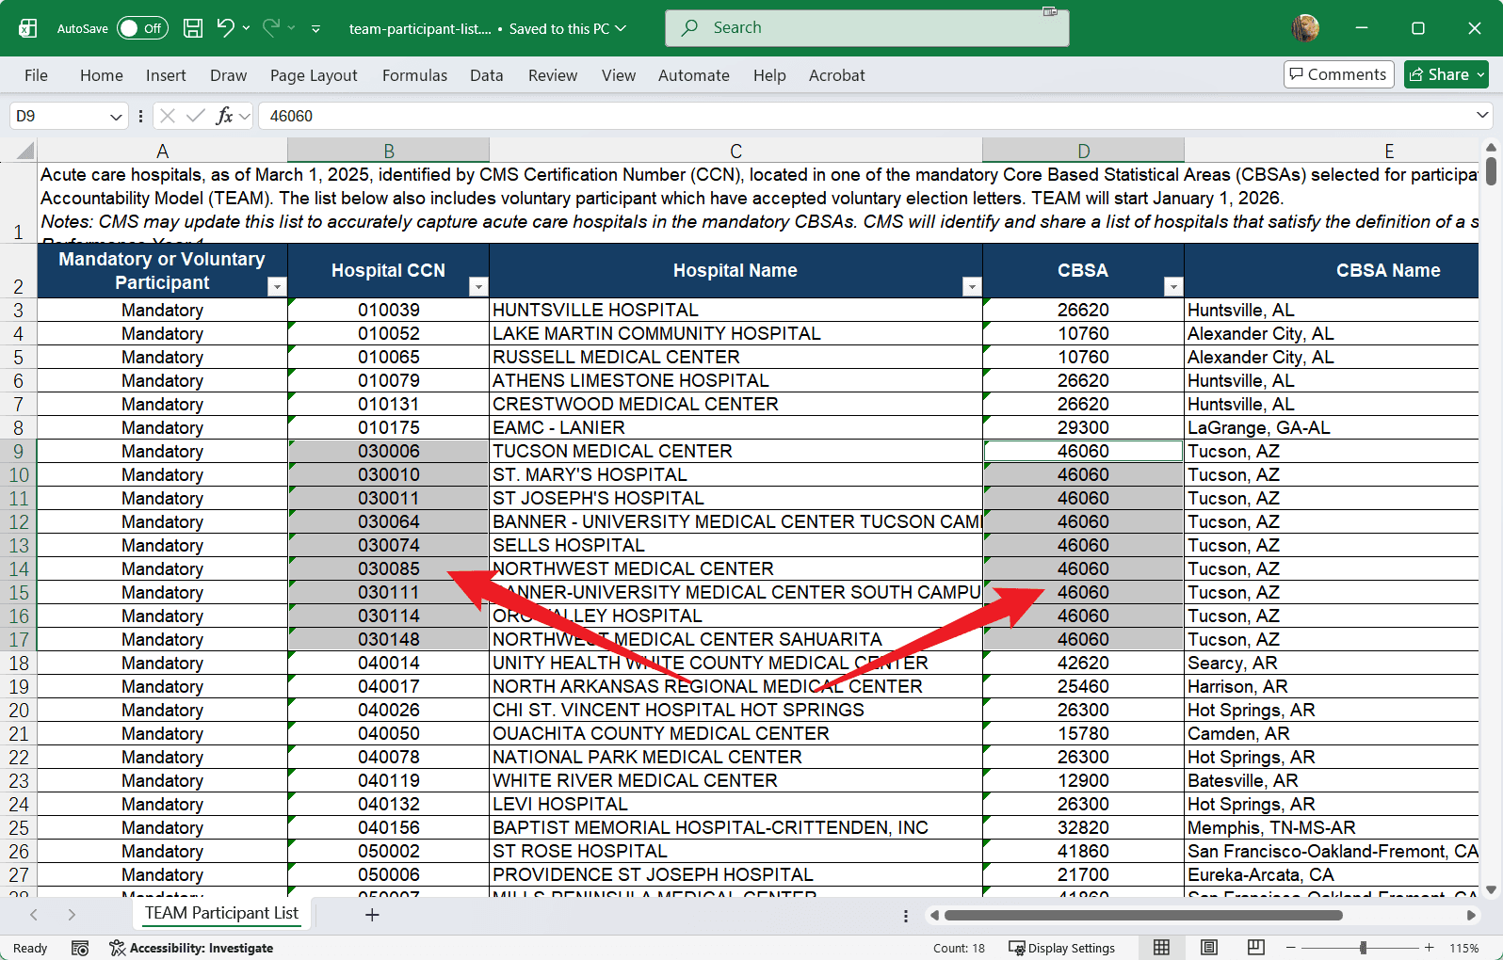Click the horizontal scrollbar thumb

pos(1143,915)
